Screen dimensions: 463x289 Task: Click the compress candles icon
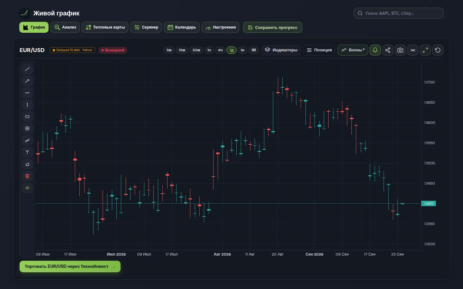point(413,50)
